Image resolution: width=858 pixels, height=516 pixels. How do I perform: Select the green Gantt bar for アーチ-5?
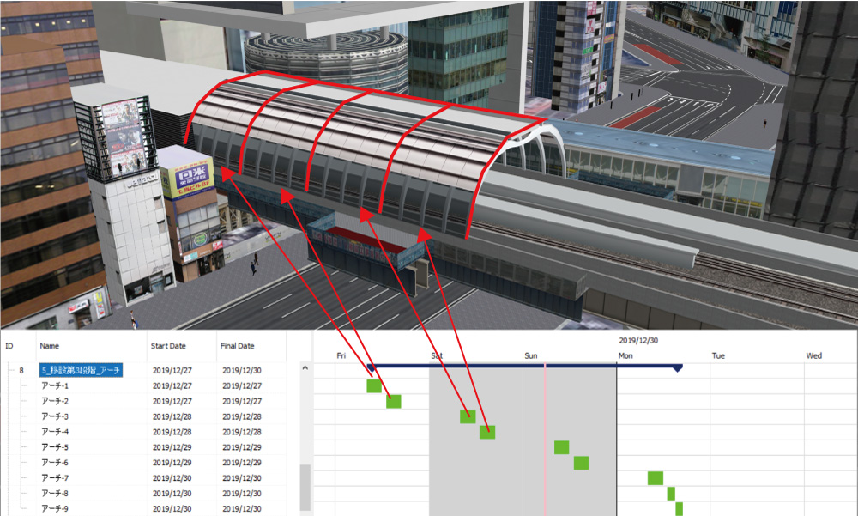pyautogui.click(x=561, y=447)
